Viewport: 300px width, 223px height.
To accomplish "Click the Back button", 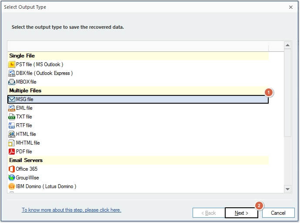I will (209, 213).
